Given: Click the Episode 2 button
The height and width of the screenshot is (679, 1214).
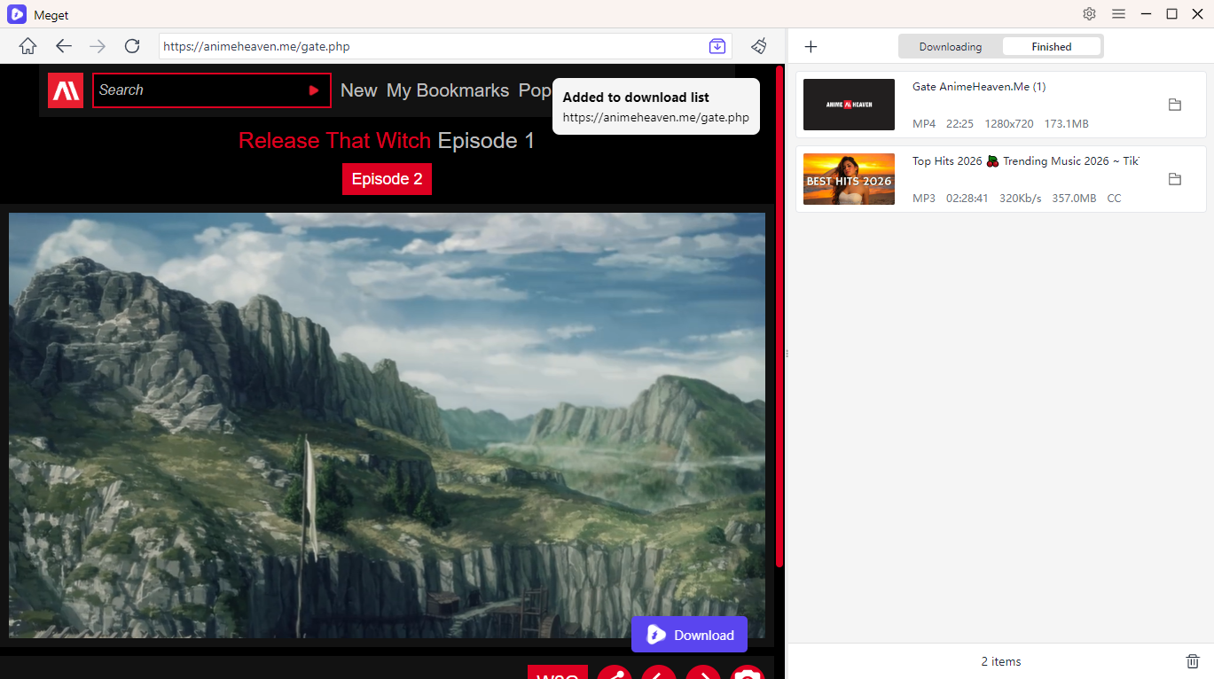Looking at the screenshot, I should 387,178.
